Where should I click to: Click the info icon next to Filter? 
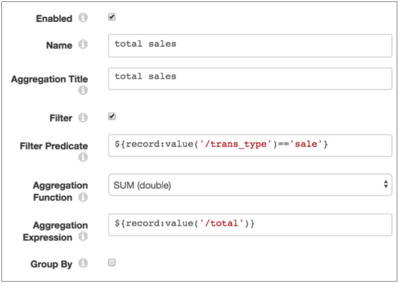point(83,118)
